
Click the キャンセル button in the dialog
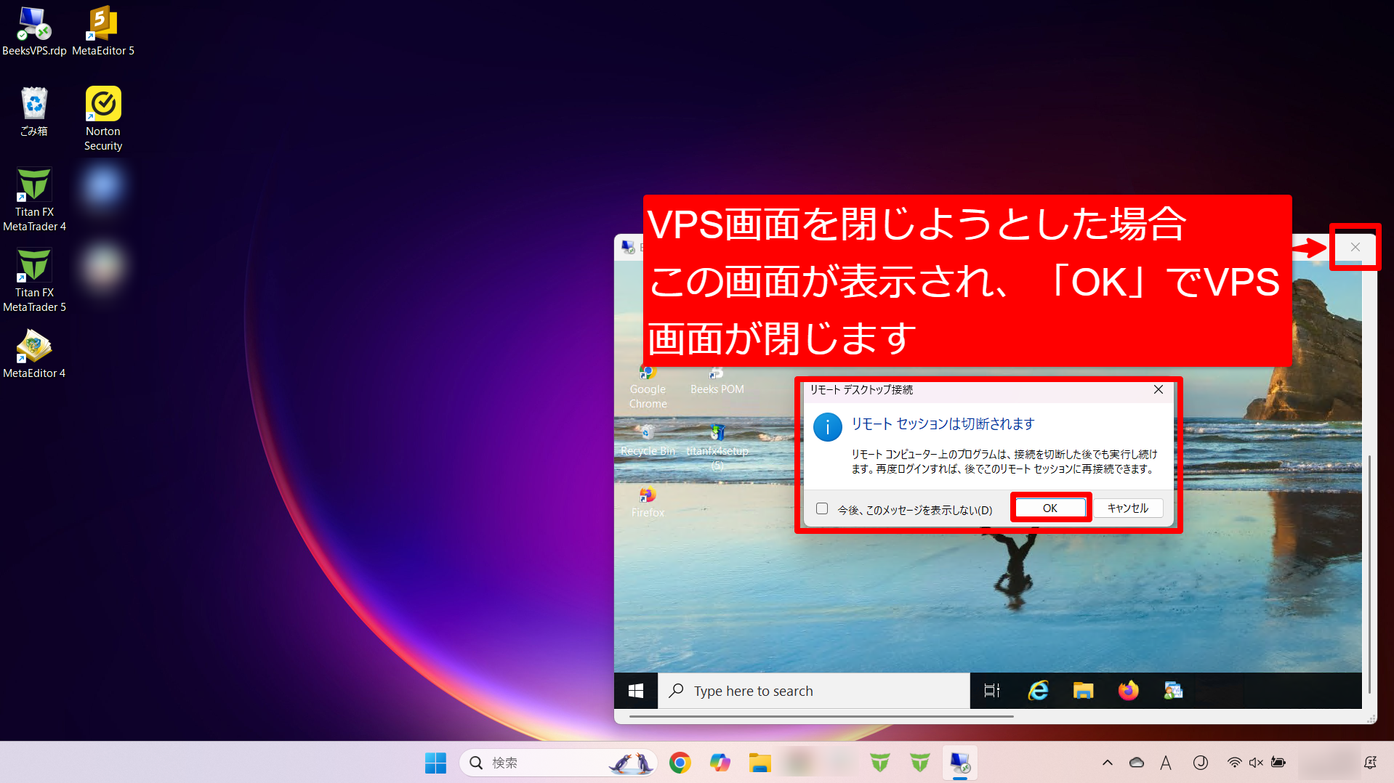pyautogui.click(x=1127, y=508)
